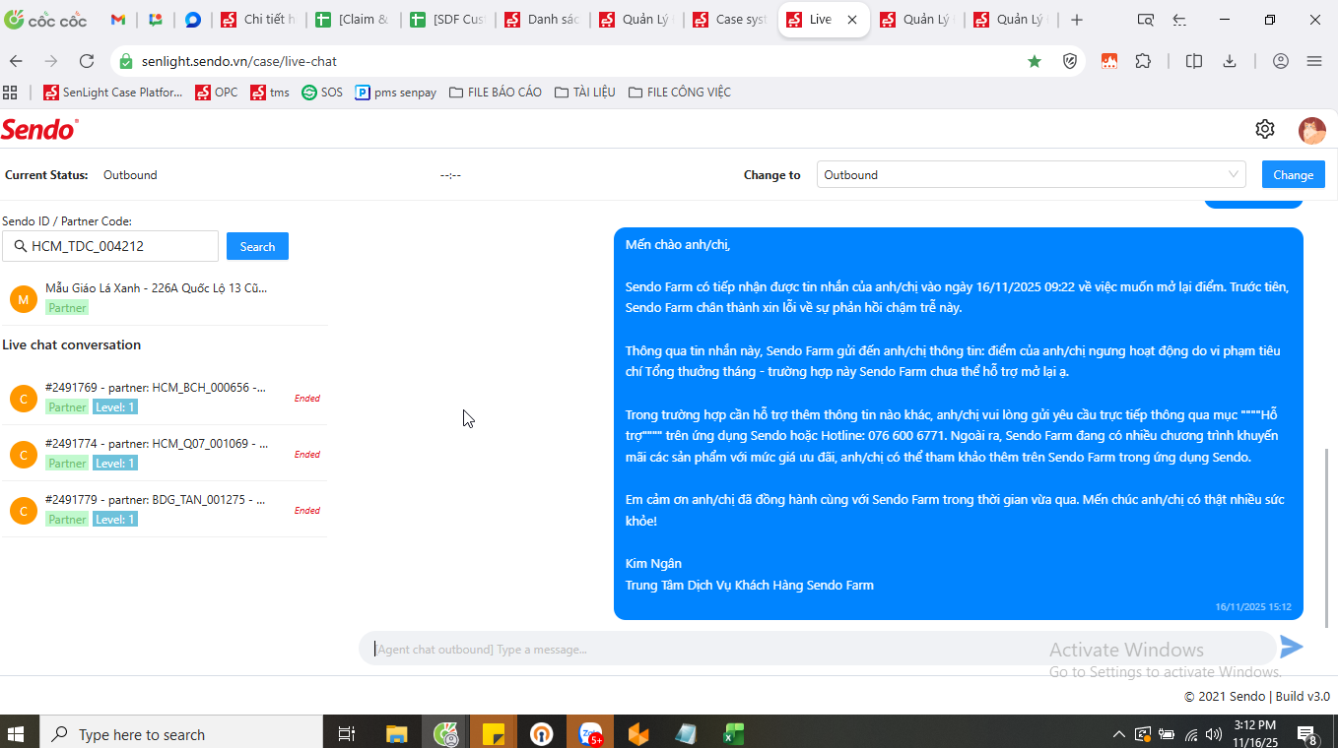Switch to the Claim browser tab
Image resolution: width=1338 pixels, height=748 pixels.
(354, 20)
